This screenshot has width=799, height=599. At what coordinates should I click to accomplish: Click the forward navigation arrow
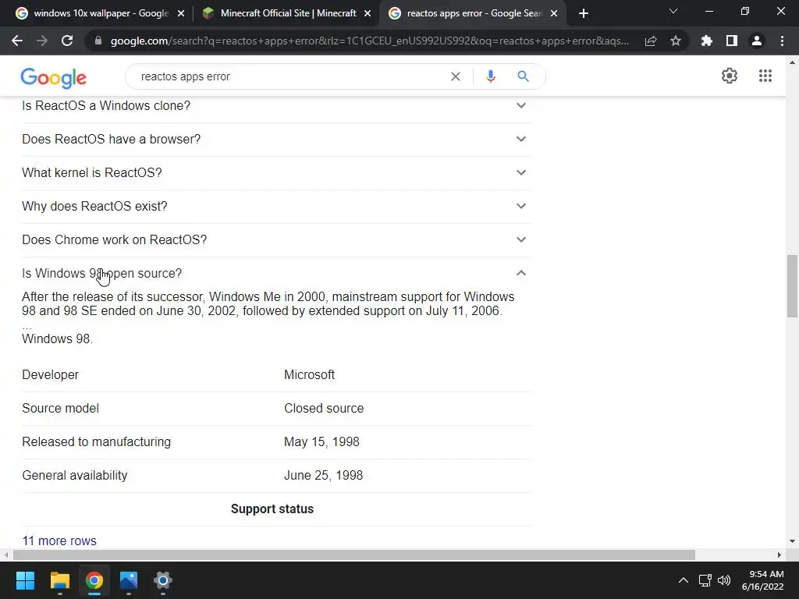[x=42, y=41]
